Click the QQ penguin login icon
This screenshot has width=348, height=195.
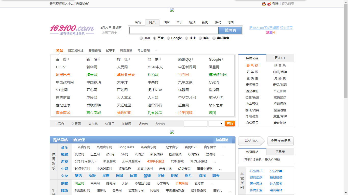point(264,4)
